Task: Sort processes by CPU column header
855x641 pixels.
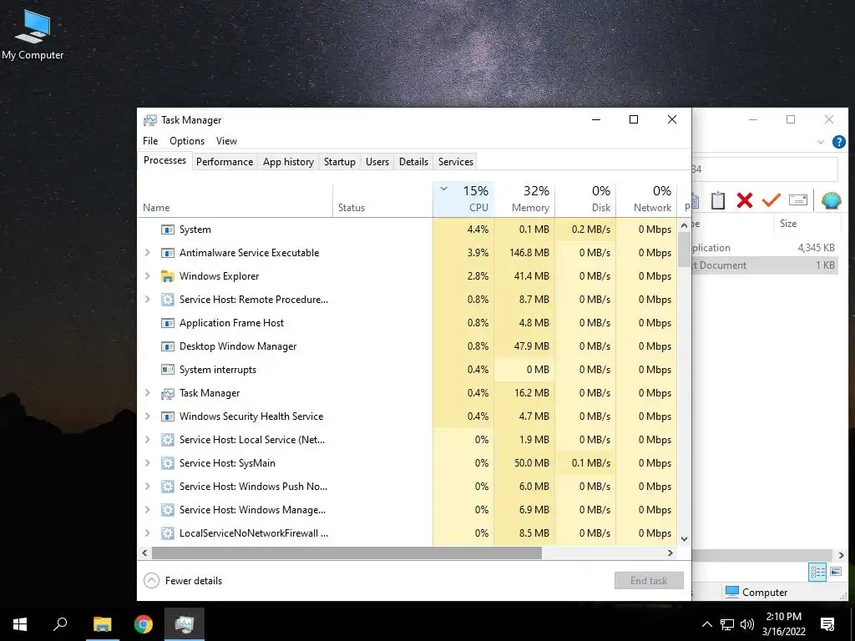Action: (x=463, y=199)
